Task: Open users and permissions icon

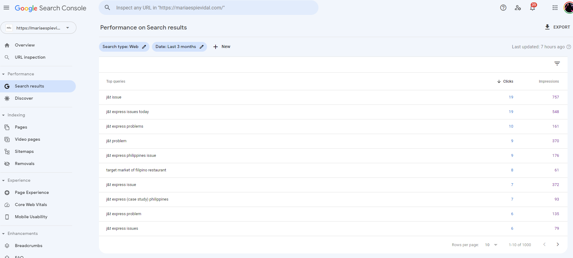Action: click(518, 8)
